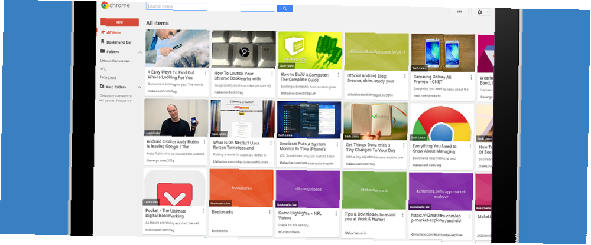Open the settings gear menu
The height and width of the screenshot is (245, 591).
[x=479, y=12]
